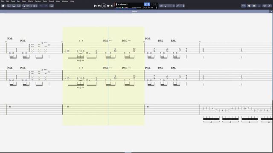Open the Track menu
This screenshot has height=153, width=273.
coord(13,1)
